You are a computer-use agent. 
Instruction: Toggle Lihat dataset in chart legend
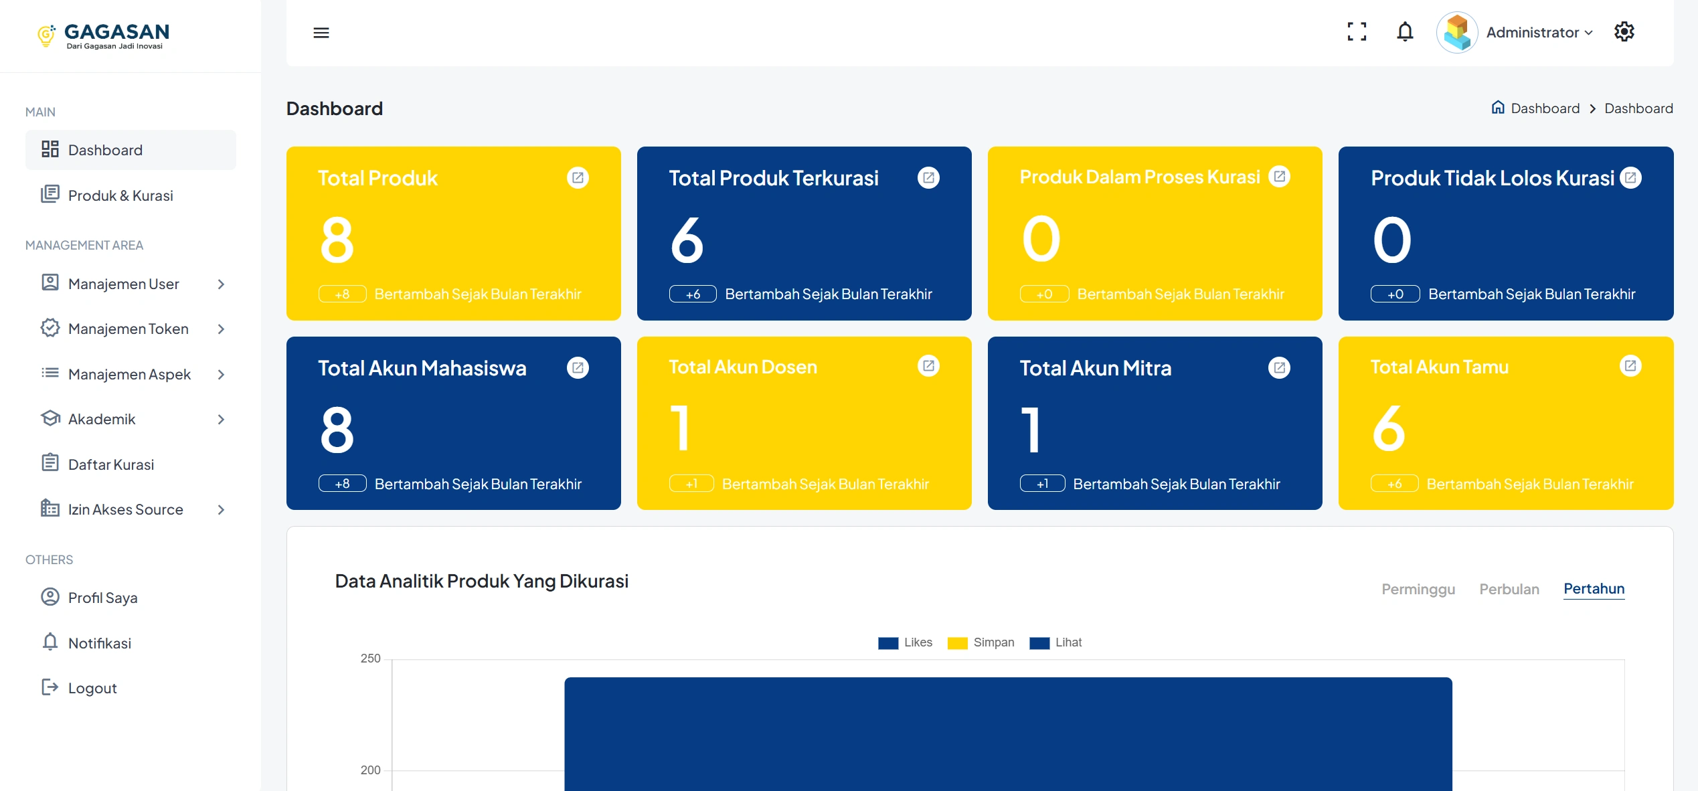[1068, 642]
